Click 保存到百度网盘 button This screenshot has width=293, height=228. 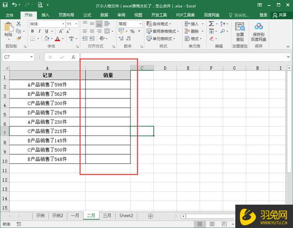coord(258,32)
